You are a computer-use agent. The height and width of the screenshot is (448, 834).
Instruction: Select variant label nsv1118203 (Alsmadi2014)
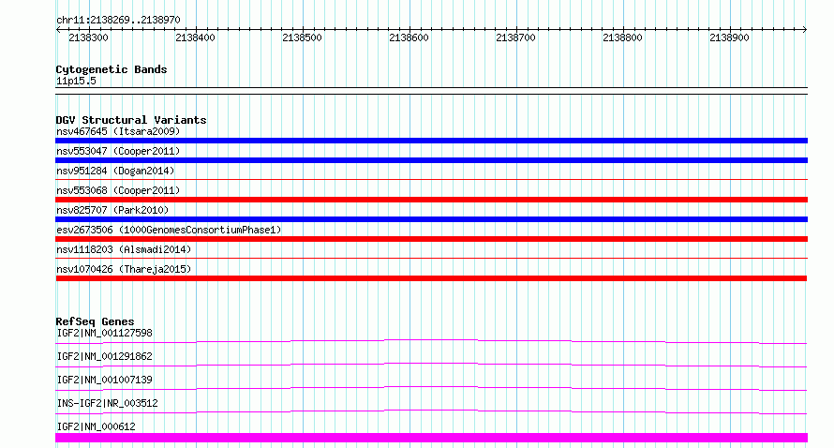[124, 249]
